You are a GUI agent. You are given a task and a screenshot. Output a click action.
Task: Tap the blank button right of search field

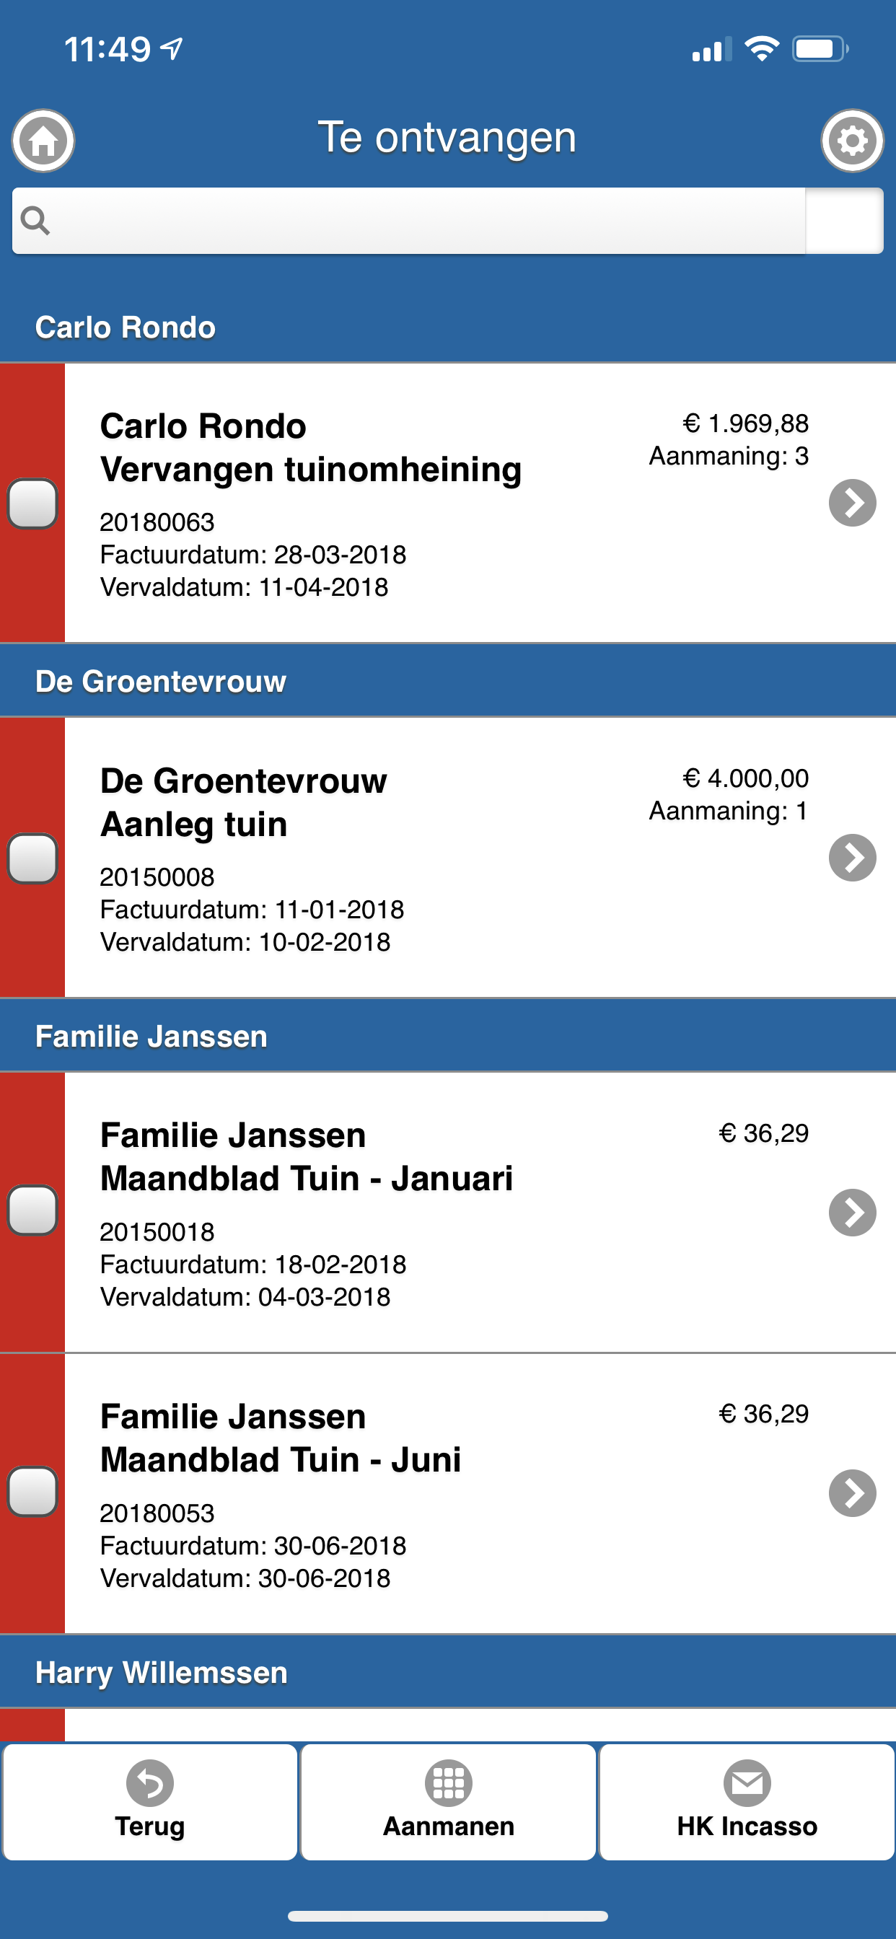tap(844, 221)
